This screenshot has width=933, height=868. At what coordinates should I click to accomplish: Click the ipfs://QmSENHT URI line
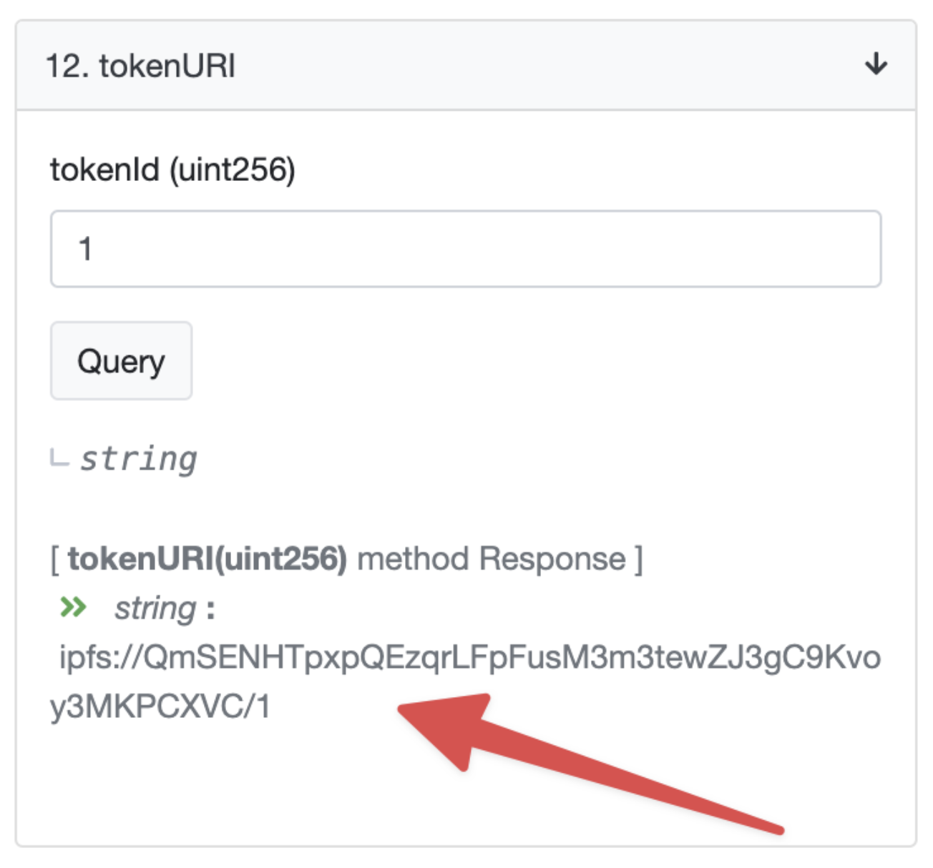(x=469, y=657)
